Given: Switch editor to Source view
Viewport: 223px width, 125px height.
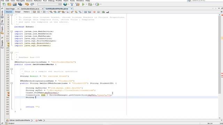Looking at the screenshot, I should click(9, 12).
